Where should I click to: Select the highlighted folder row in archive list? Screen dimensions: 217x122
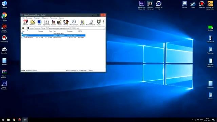click(x=53, y=36)
